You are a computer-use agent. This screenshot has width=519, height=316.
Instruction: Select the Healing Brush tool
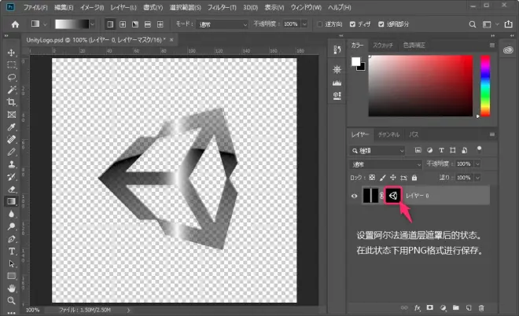pos(12,140)
